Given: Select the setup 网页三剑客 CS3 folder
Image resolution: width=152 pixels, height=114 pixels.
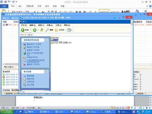Looking at the screenshot, I should click(x=61, y=43).
